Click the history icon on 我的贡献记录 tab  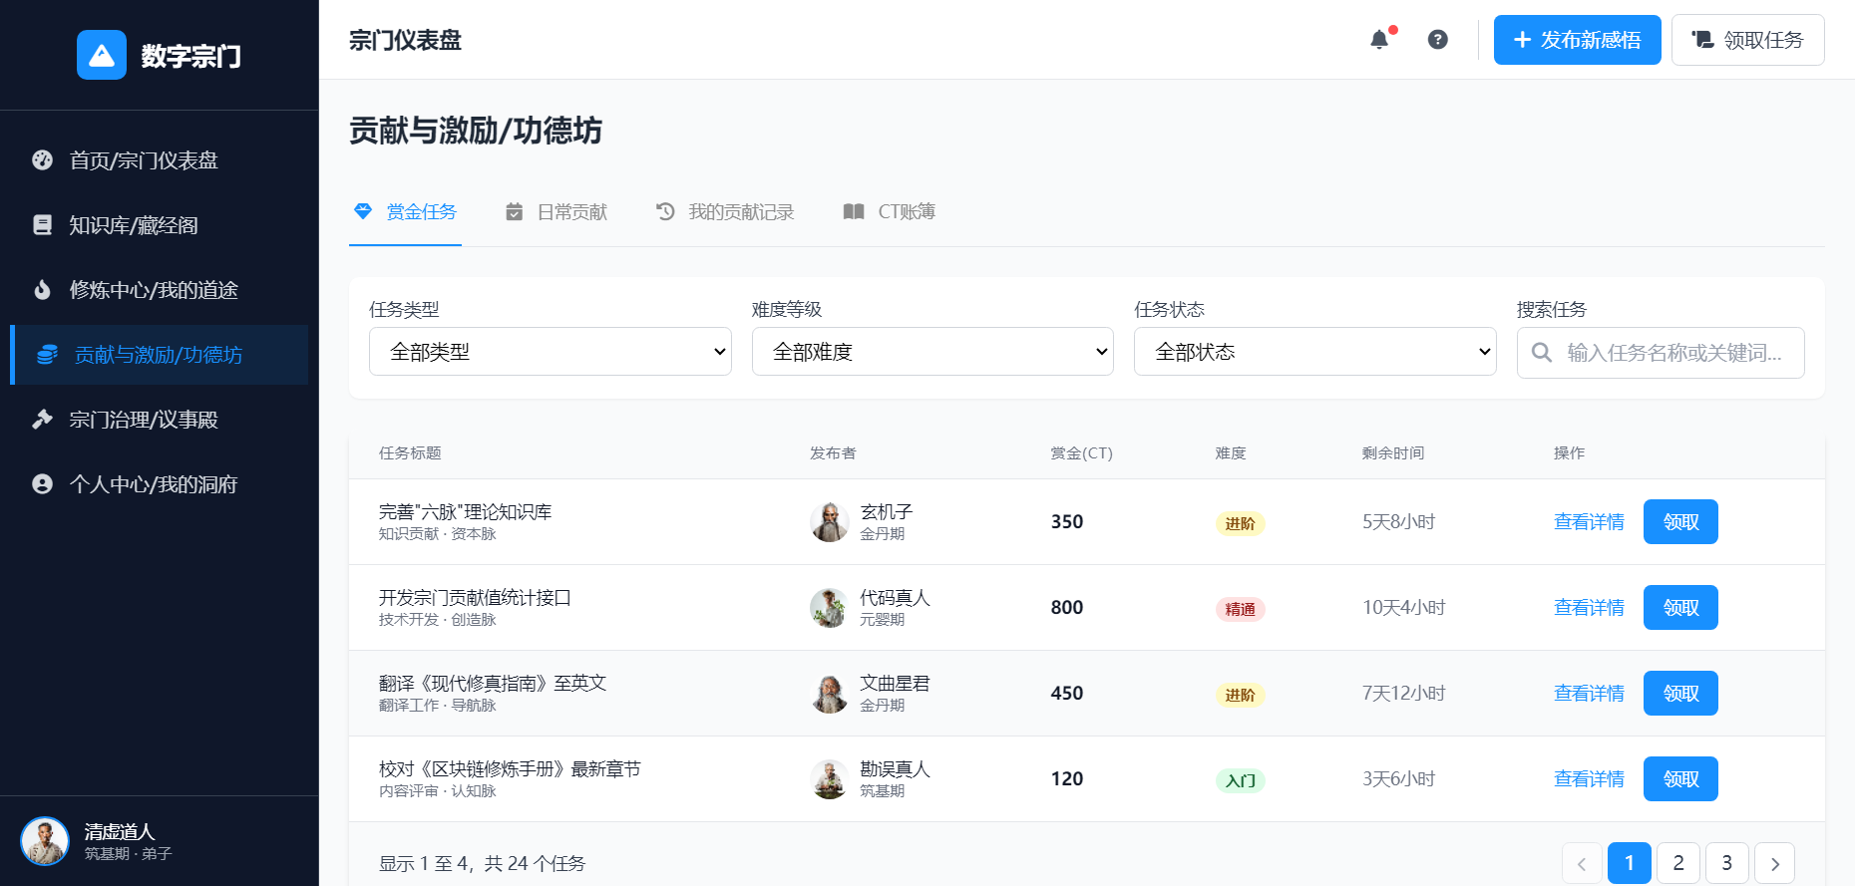665,211
